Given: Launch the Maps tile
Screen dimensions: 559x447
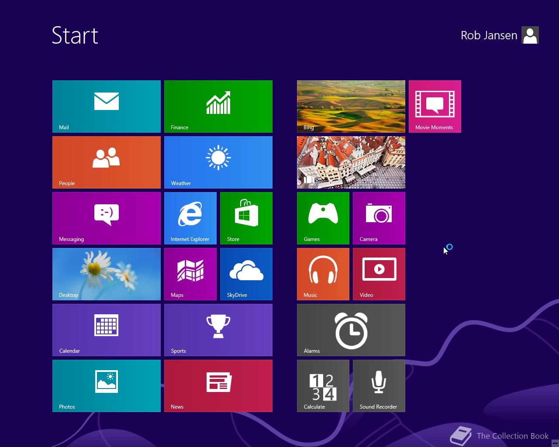Looking at the screenshot, I should click(x=190, y=274).
